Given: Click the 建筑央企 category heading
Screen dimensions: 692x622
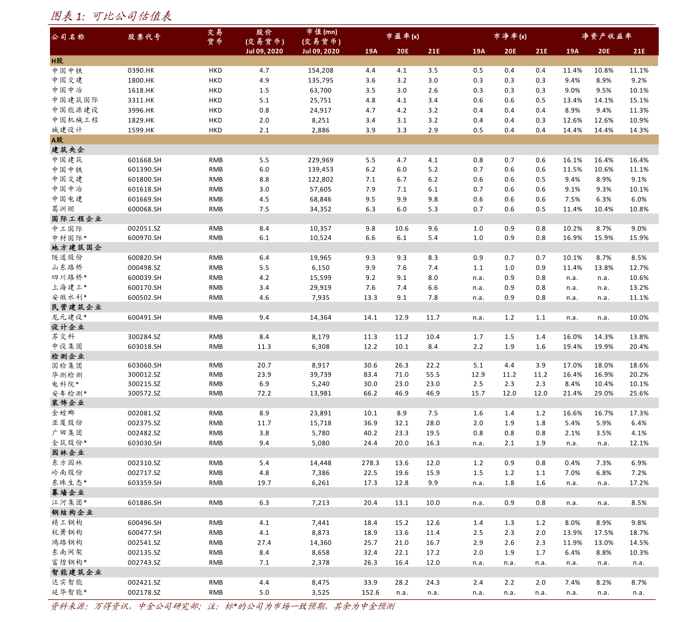Looking at the screenshot, I should coord(68,150).
